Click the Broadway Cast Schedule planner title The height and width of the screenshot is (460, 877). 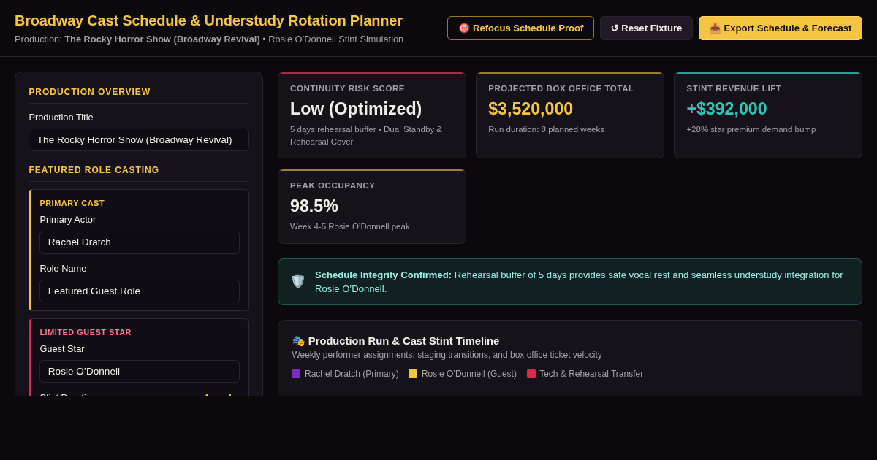point(208,20)
